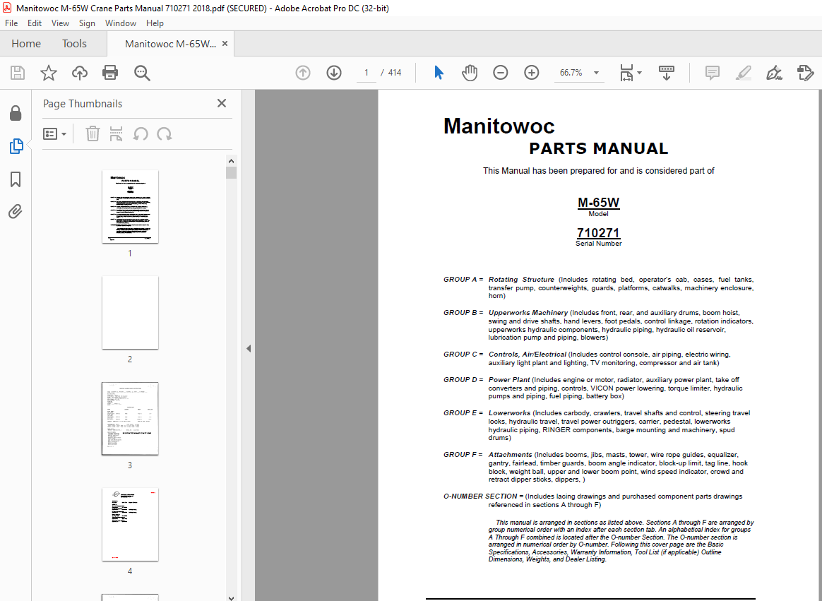
Task: Open File menu
Action: [x=11, y=23]
